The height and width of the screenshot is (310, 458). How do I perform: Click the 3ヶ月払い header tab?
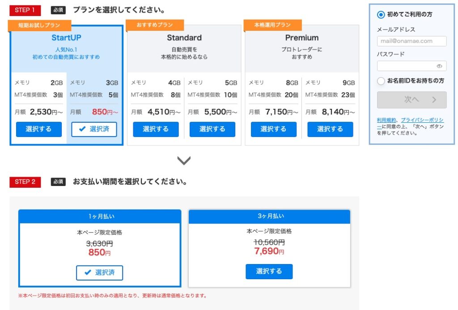pyautogui.click(x=269, y=216)
